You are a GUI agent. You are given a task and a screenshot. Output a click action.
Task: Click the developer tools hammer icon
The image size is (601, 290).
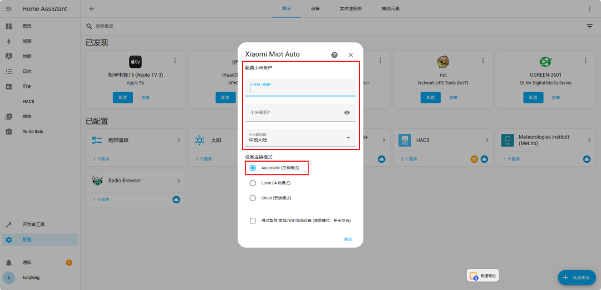pyautogui.click(x=9, y=224)
